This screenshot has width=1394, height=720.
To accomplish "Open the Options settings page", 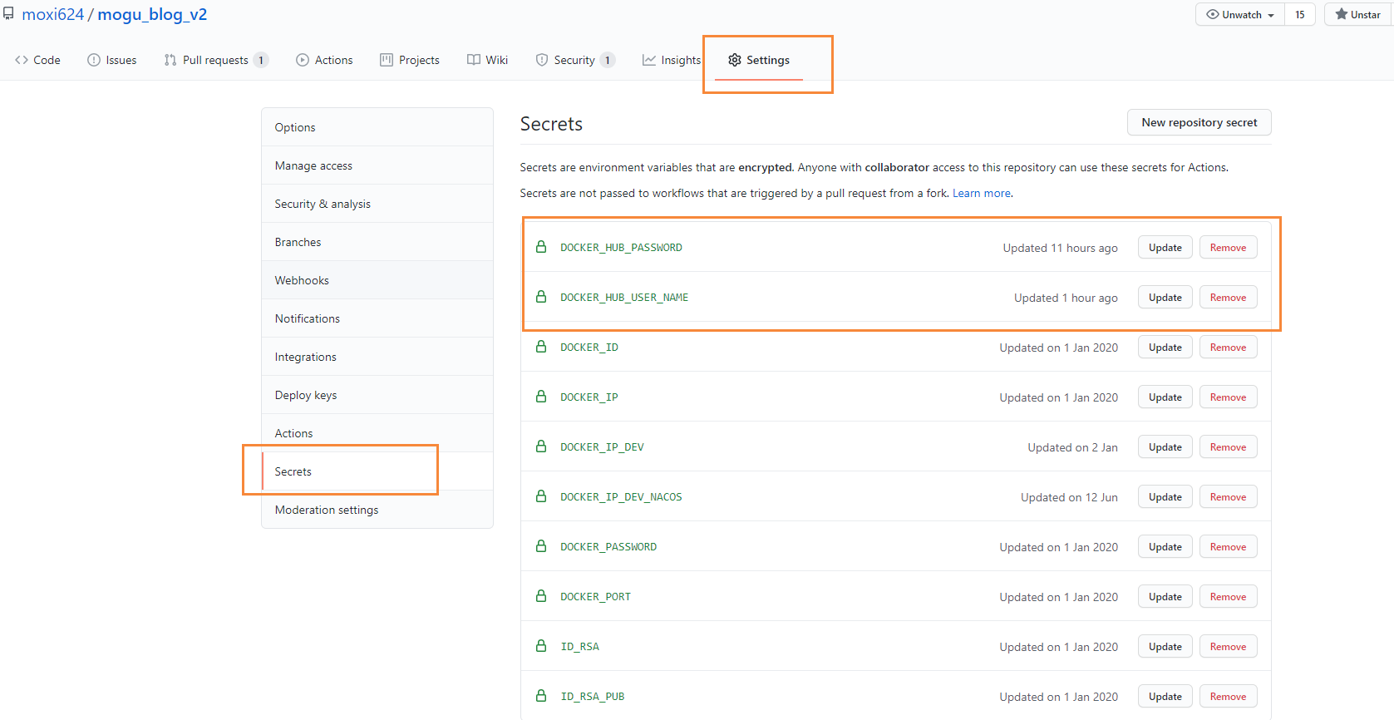I will (377, 127).
